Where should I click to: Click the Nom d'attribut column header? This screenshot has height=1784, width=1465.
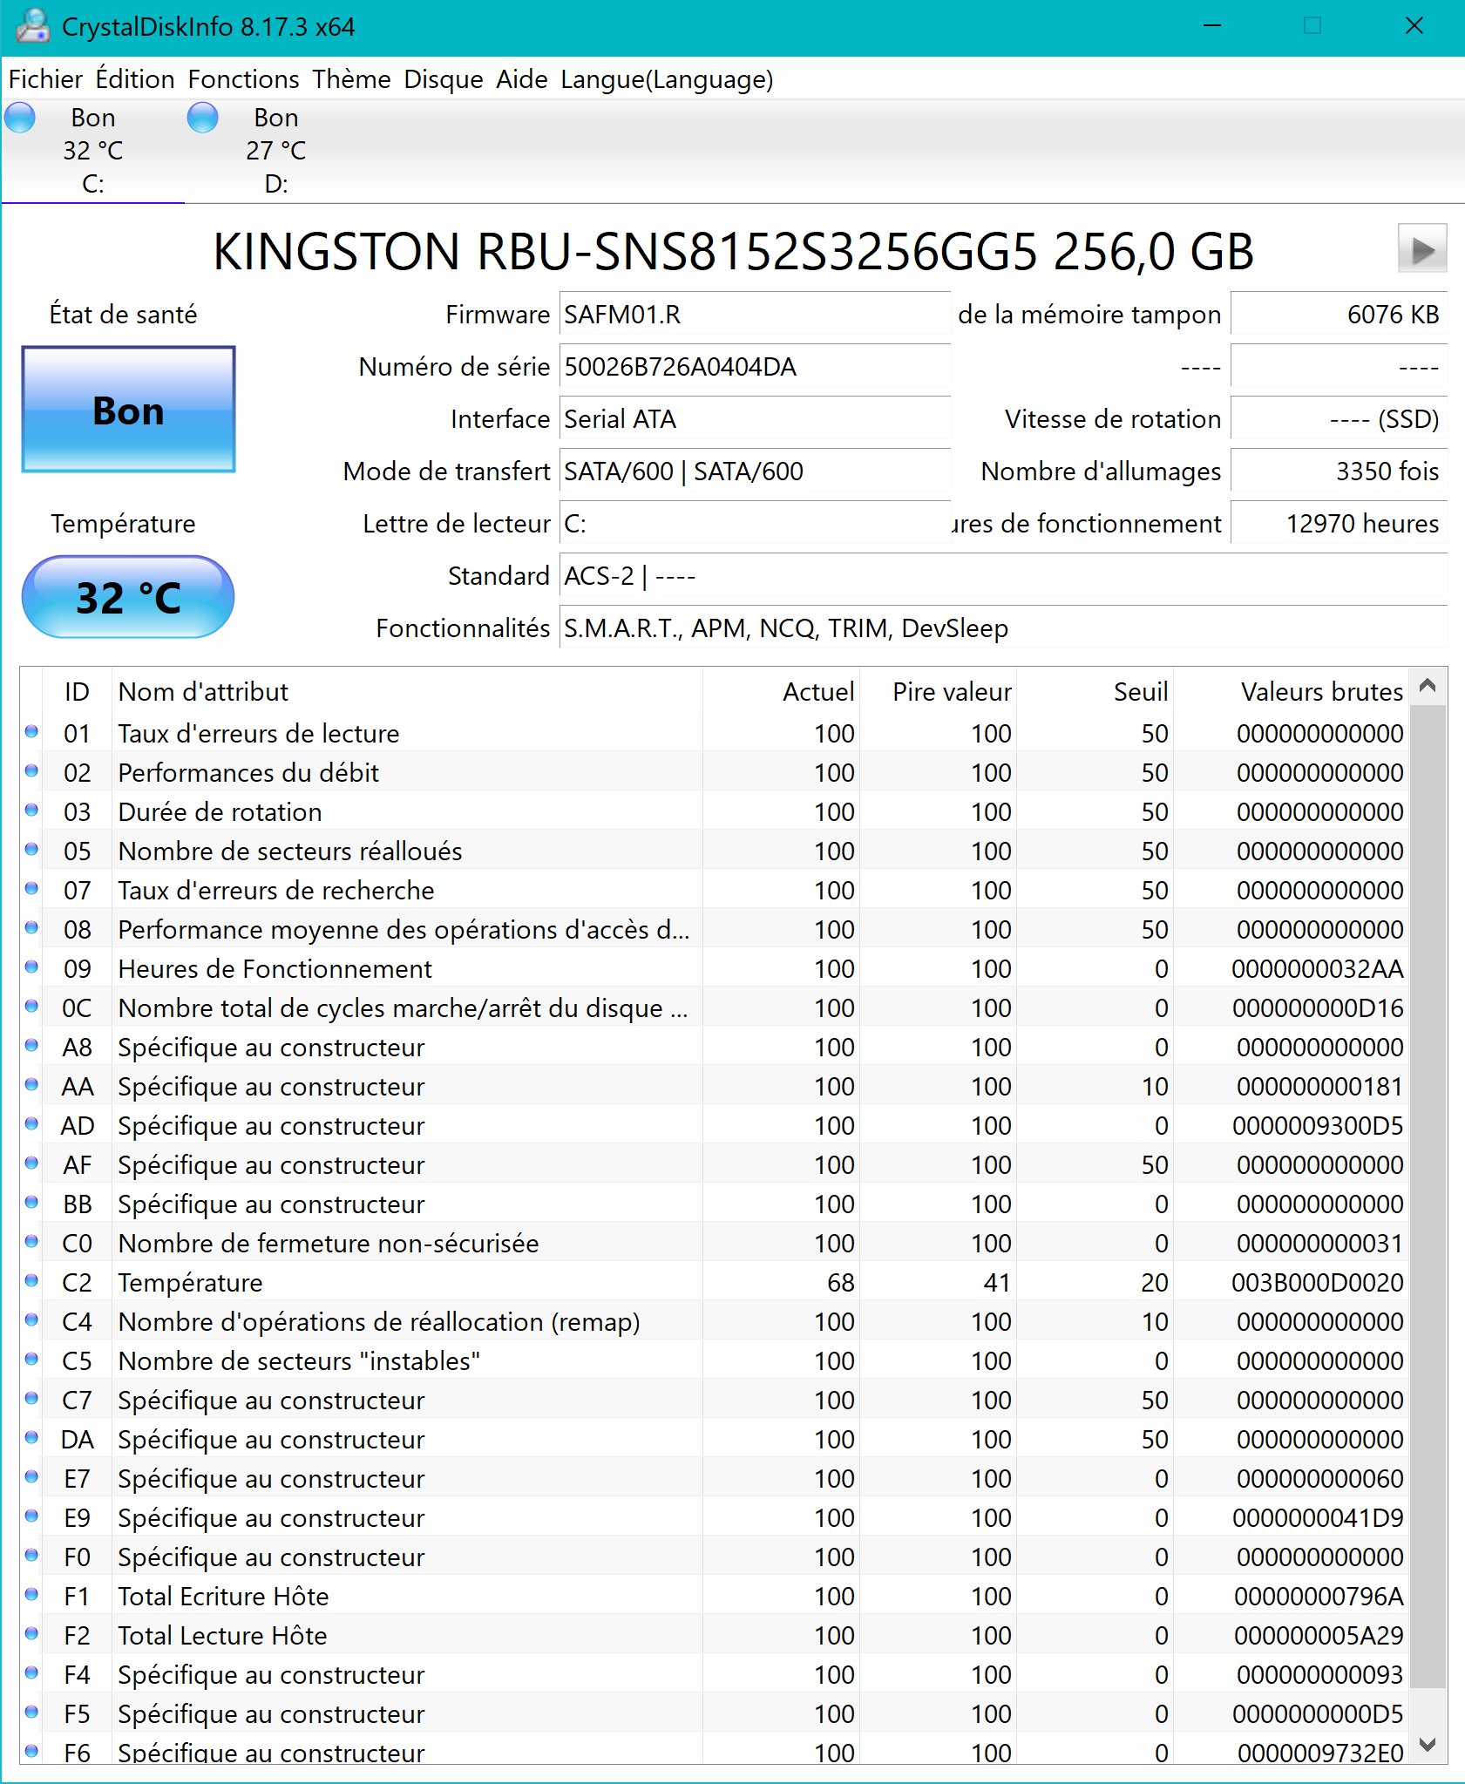click(407, 691)
